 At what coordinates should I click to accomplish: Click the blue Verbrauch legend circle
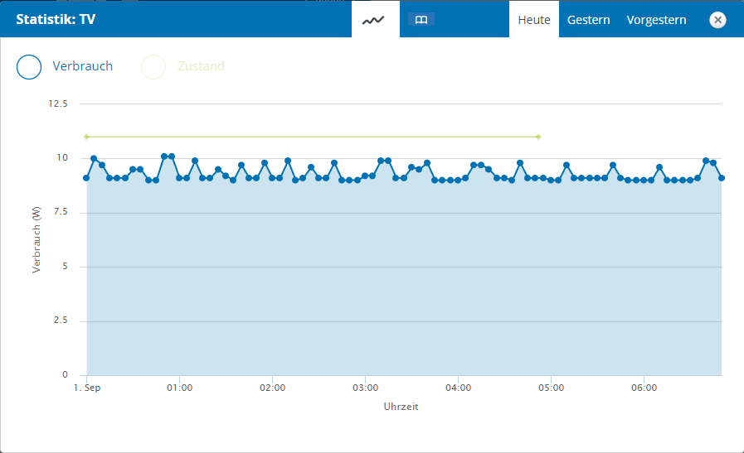[x=29, y=66]
